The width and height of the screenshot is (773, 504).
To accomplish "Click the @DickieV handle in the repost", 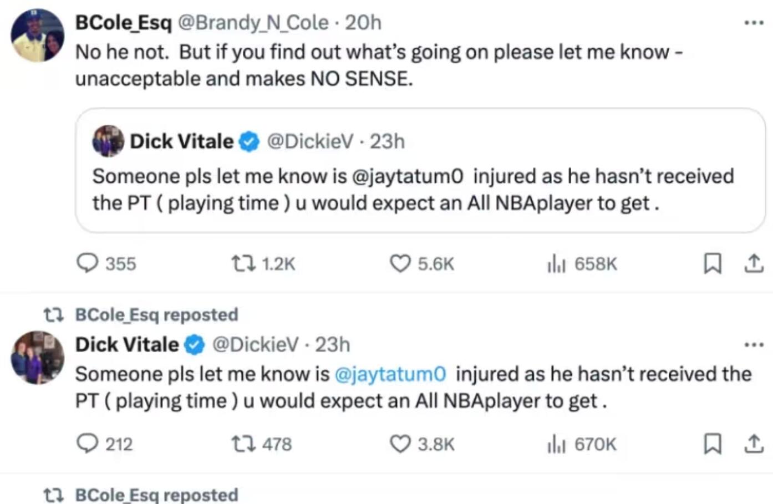I will pos(255,345).
